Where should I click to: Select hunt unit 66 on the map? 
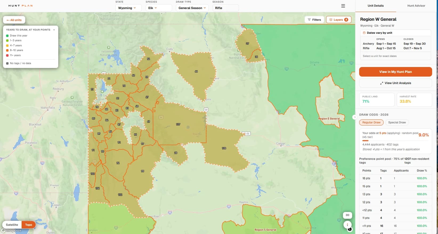[x=196, y=71]
